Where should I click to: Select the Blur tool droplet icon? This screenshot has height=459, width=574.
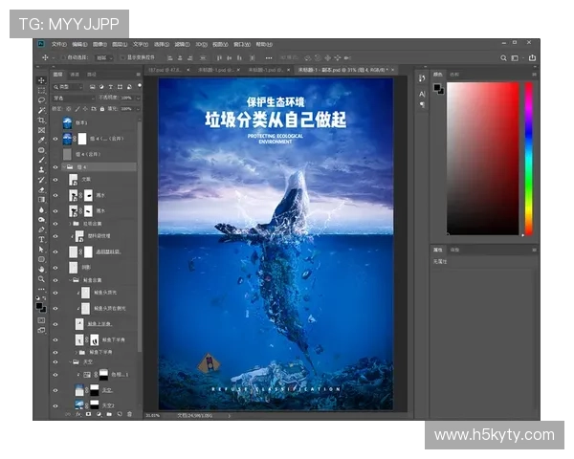click(41, 209)
